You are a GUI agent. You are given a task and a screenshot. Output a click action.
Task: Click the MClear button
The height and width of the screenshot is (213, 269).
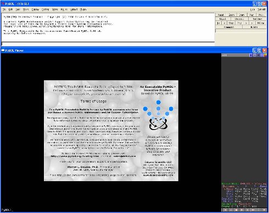point(261,23)
